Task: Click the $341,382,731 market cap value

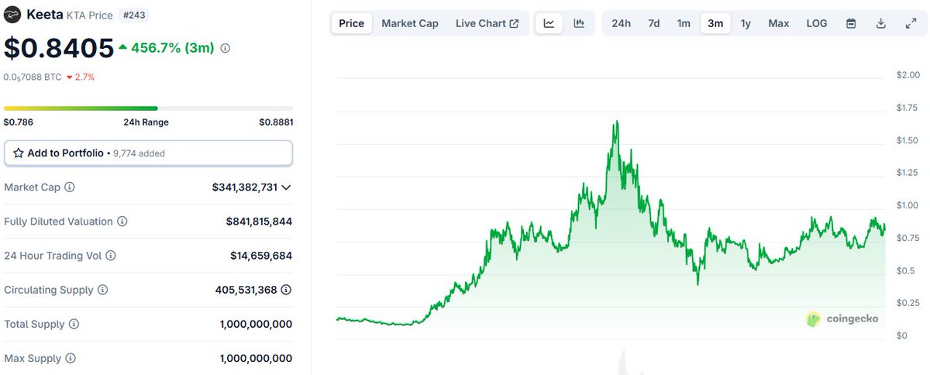Action: (244, 187)
